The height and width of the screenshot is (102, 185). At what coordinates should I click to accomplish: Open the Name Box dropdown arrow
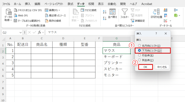pos(20,33)
